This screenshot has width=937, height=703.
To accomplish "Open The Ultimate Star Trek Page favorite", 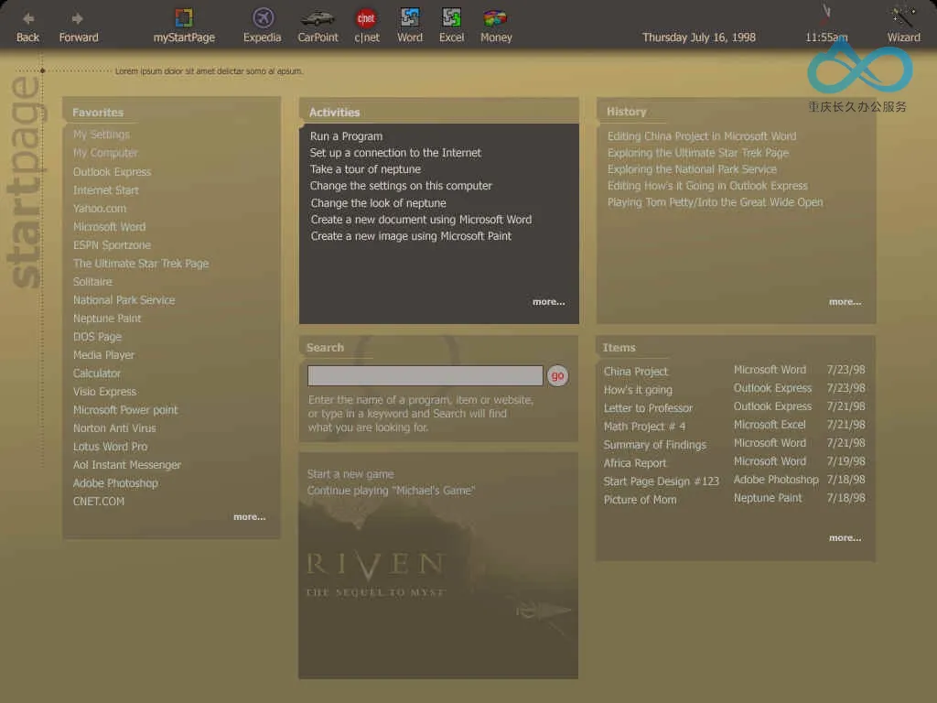I will pos(141,264).
